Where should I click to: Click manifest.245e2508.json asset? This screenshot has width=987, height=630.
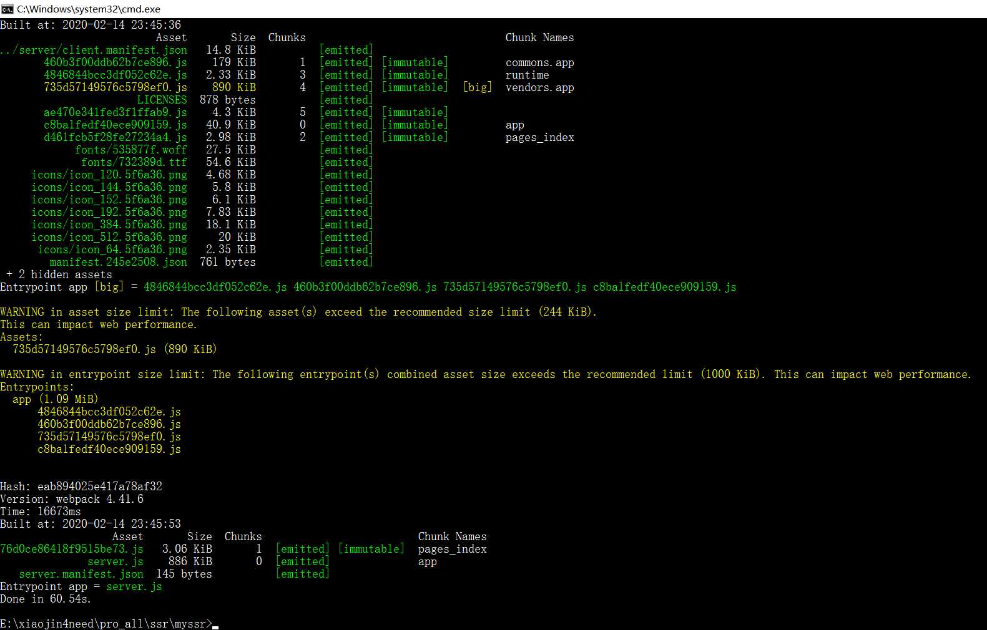pyautogui.click(x=119, y=262)
